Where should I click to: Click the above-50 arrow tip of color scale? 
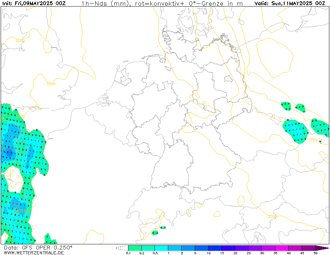[322, 248]
